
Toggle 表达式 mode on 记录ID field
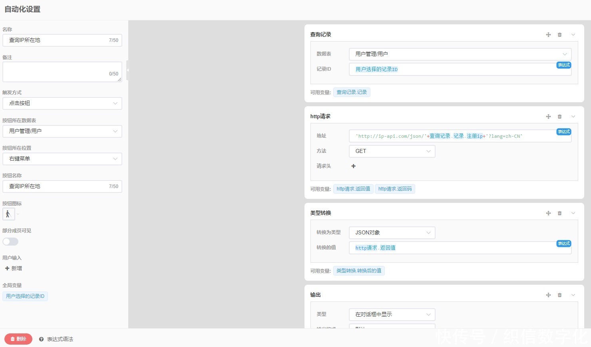pyautogui.click(x=563, y=65)
